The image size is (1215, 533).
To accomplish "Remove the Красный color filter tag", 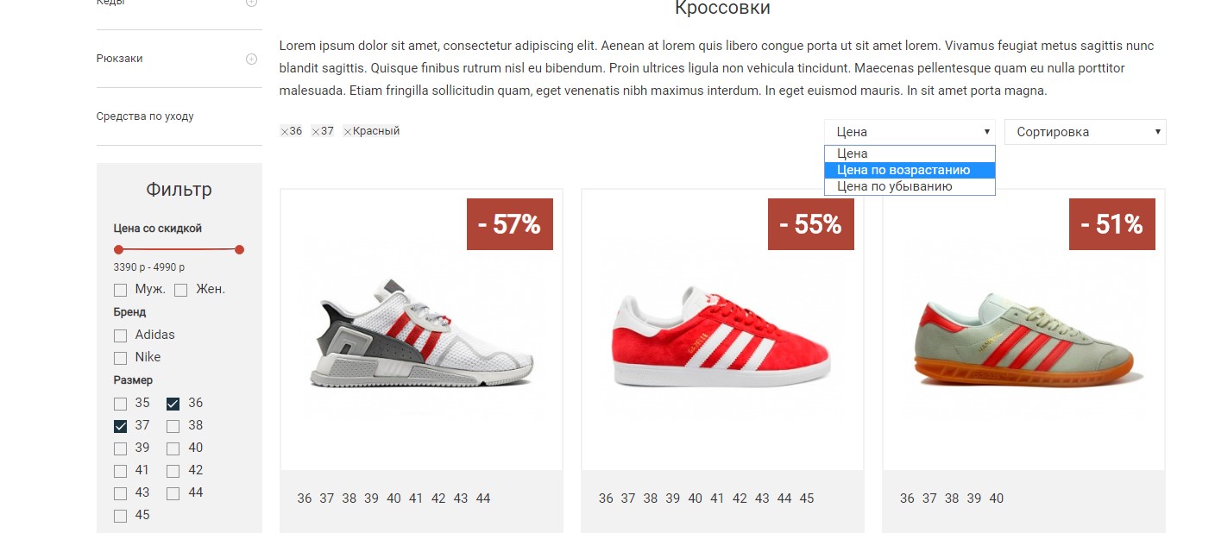I will tap(348, 132).
